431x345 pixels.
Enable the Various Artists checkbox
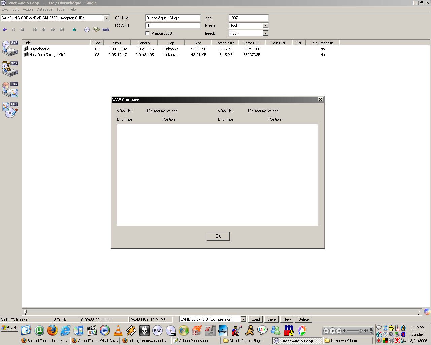[147, 33]
